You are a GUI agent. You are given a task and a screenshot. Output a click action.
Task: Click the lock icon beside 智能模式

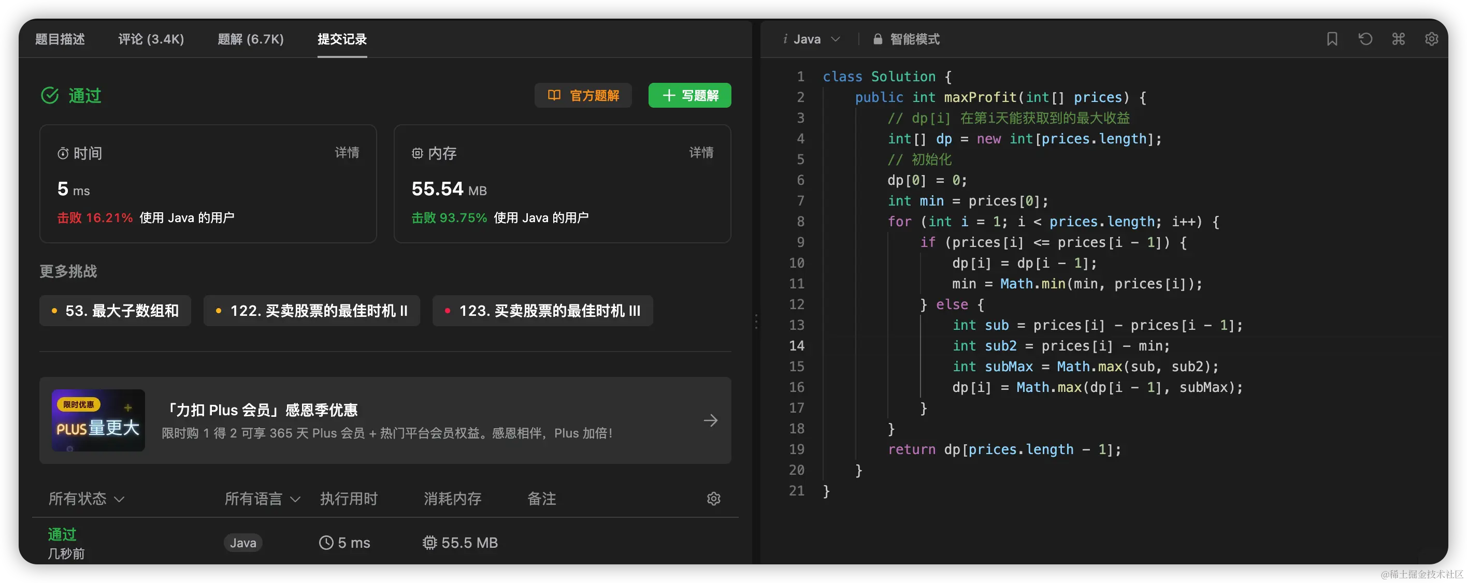pyautogui.click(x=878, y=39)
